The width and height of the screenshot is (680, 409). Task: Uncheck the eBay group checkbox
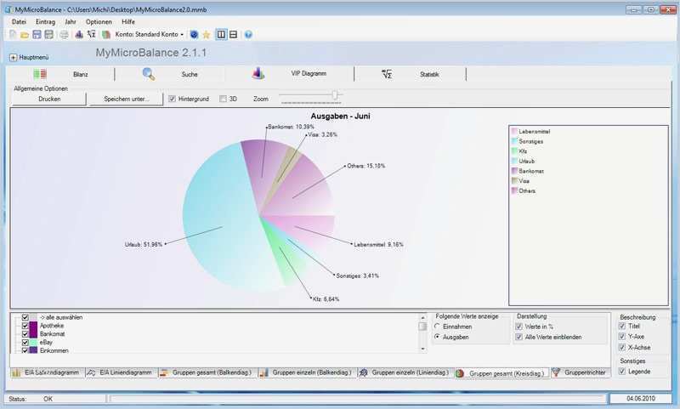coord(25,342)
